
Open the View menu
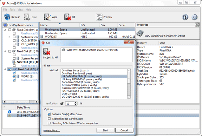[x=20, y=9]
